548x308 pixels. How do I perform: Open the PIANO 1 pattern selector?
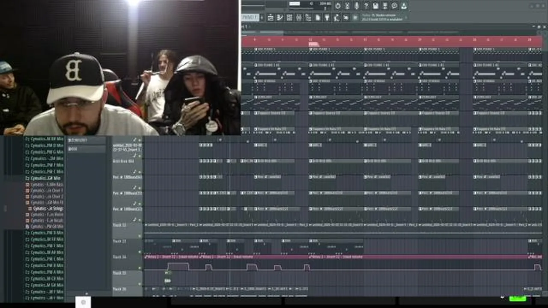[251, 18]
